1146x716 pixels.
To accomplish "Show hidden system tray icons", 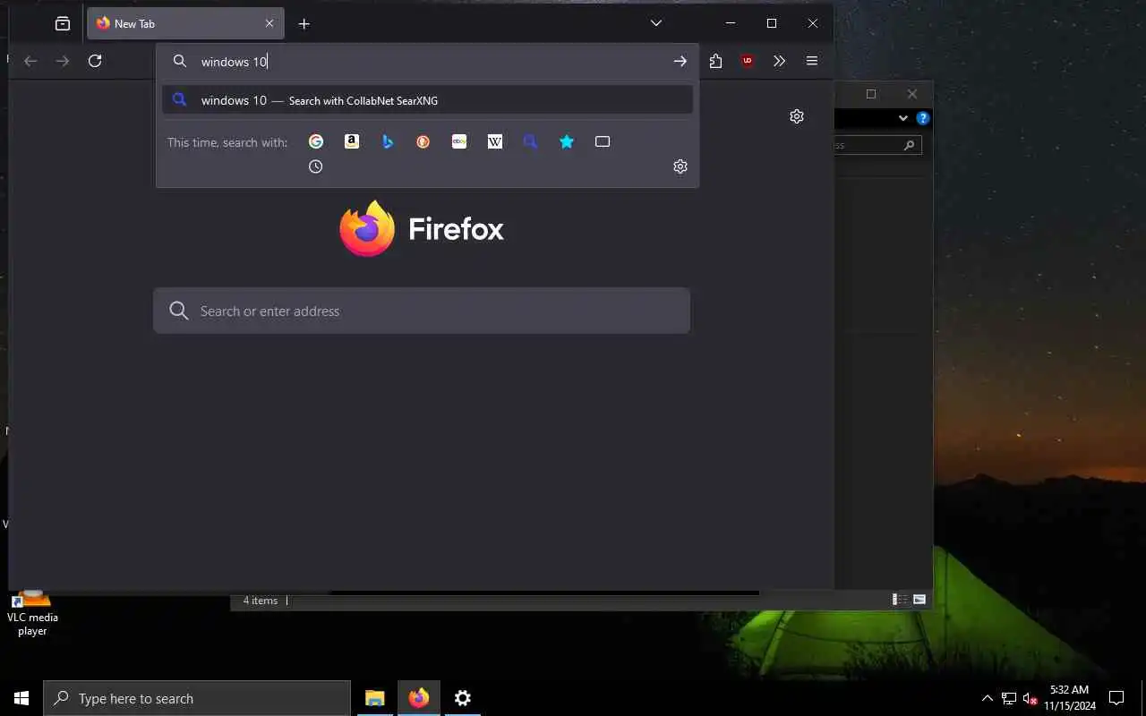I will click(988, 698).
